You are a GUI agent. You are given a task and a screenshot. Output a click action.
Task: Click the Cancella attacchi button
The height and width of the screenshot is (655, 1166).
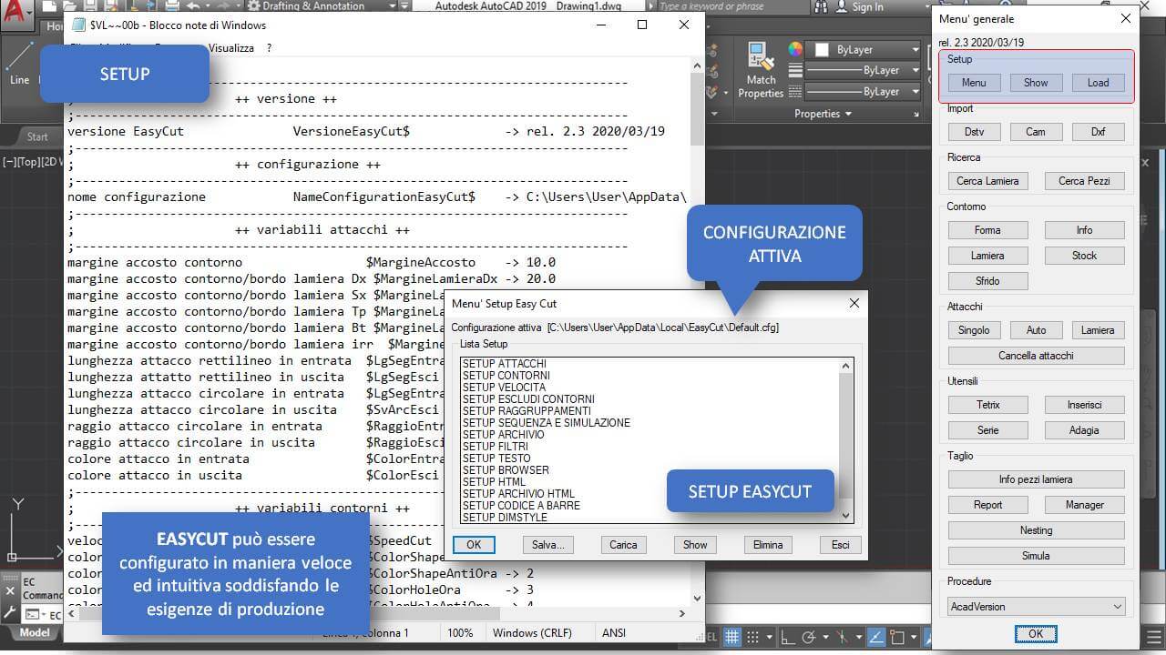[1036, 356]
